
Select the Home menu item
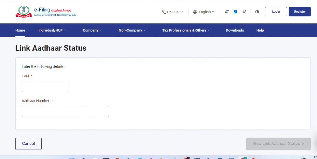coord(20,30)
